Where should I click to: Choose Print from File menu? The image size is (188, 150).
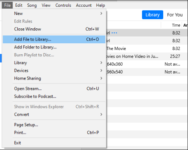54,133
